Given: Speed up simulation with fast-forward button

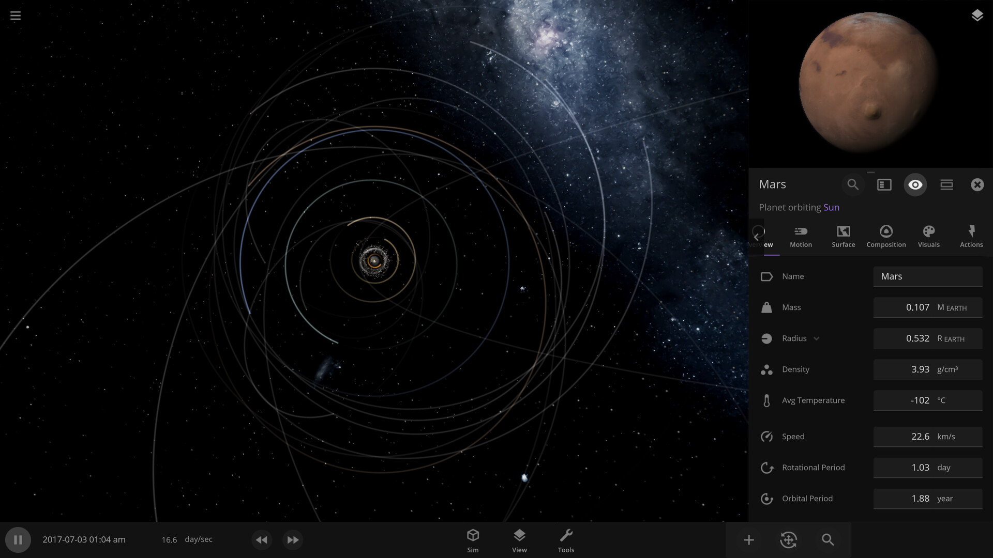Looking at the screenshot, I should (293, 539).
